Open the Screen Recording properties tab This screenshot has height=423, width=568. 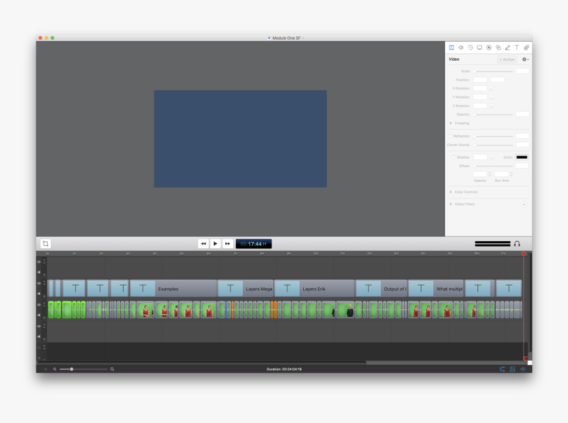point(479,48)
